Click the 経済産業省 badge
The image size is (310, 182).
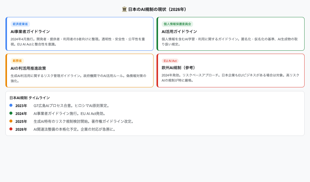(x=20, y=24)
